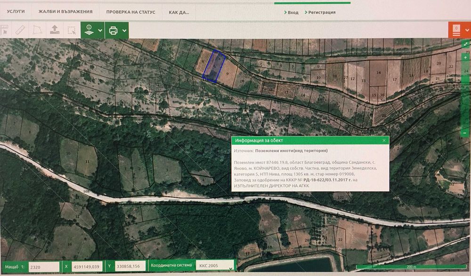Screen dimensions: 471x276
Task: Open the ККС 2005 coordinate system dropdown
Action: click(x=215, y=266)
